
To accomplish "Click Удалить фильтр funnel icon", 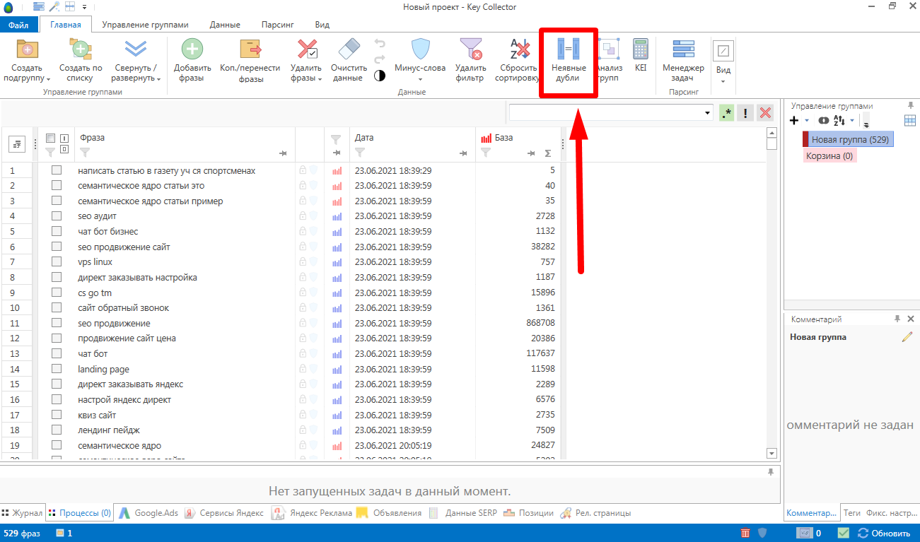I will point(470,49).
